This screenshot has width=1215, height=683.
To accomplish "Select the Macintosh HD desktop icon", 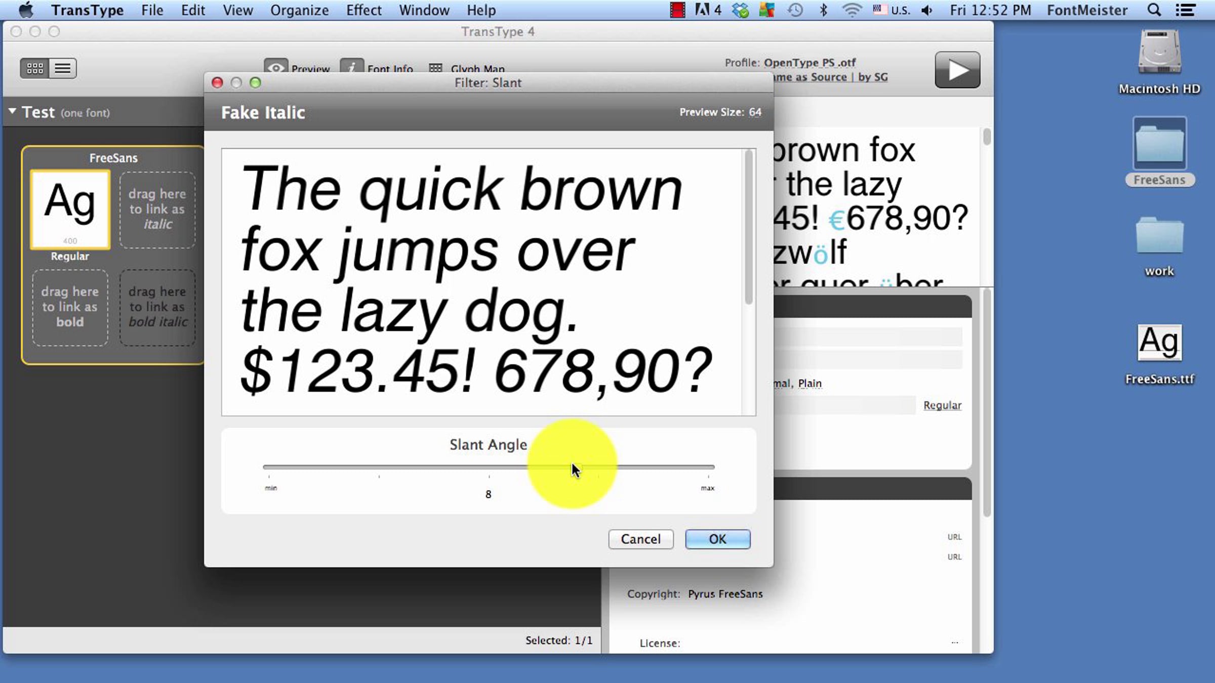I will click(x=1159, y=62).
